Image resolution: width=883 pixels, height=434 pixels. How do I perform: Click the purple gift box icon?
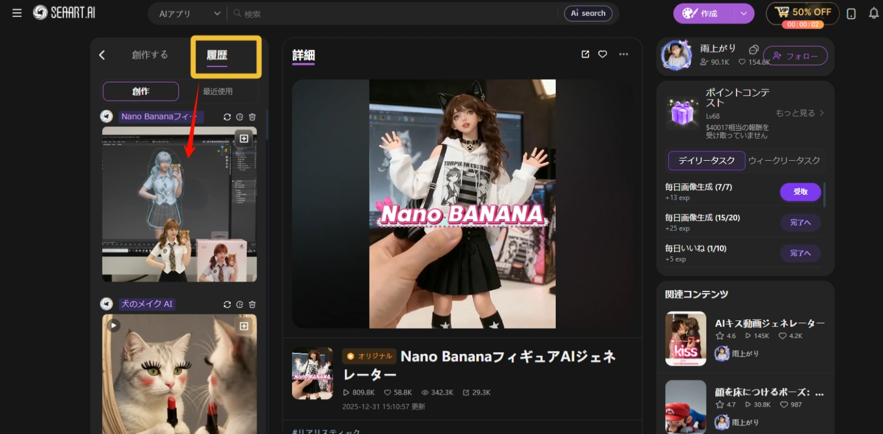click(682, 112)
